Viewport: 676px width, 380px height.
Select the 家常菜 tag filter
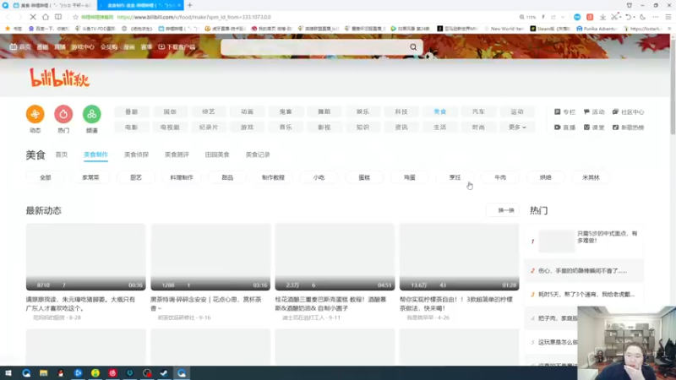(x=90, y=177)
